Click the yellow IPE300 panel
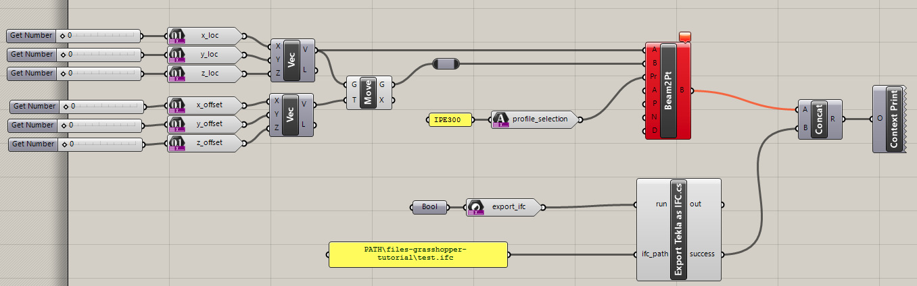This screenshot has height=286, width=917. coord(450,120)
